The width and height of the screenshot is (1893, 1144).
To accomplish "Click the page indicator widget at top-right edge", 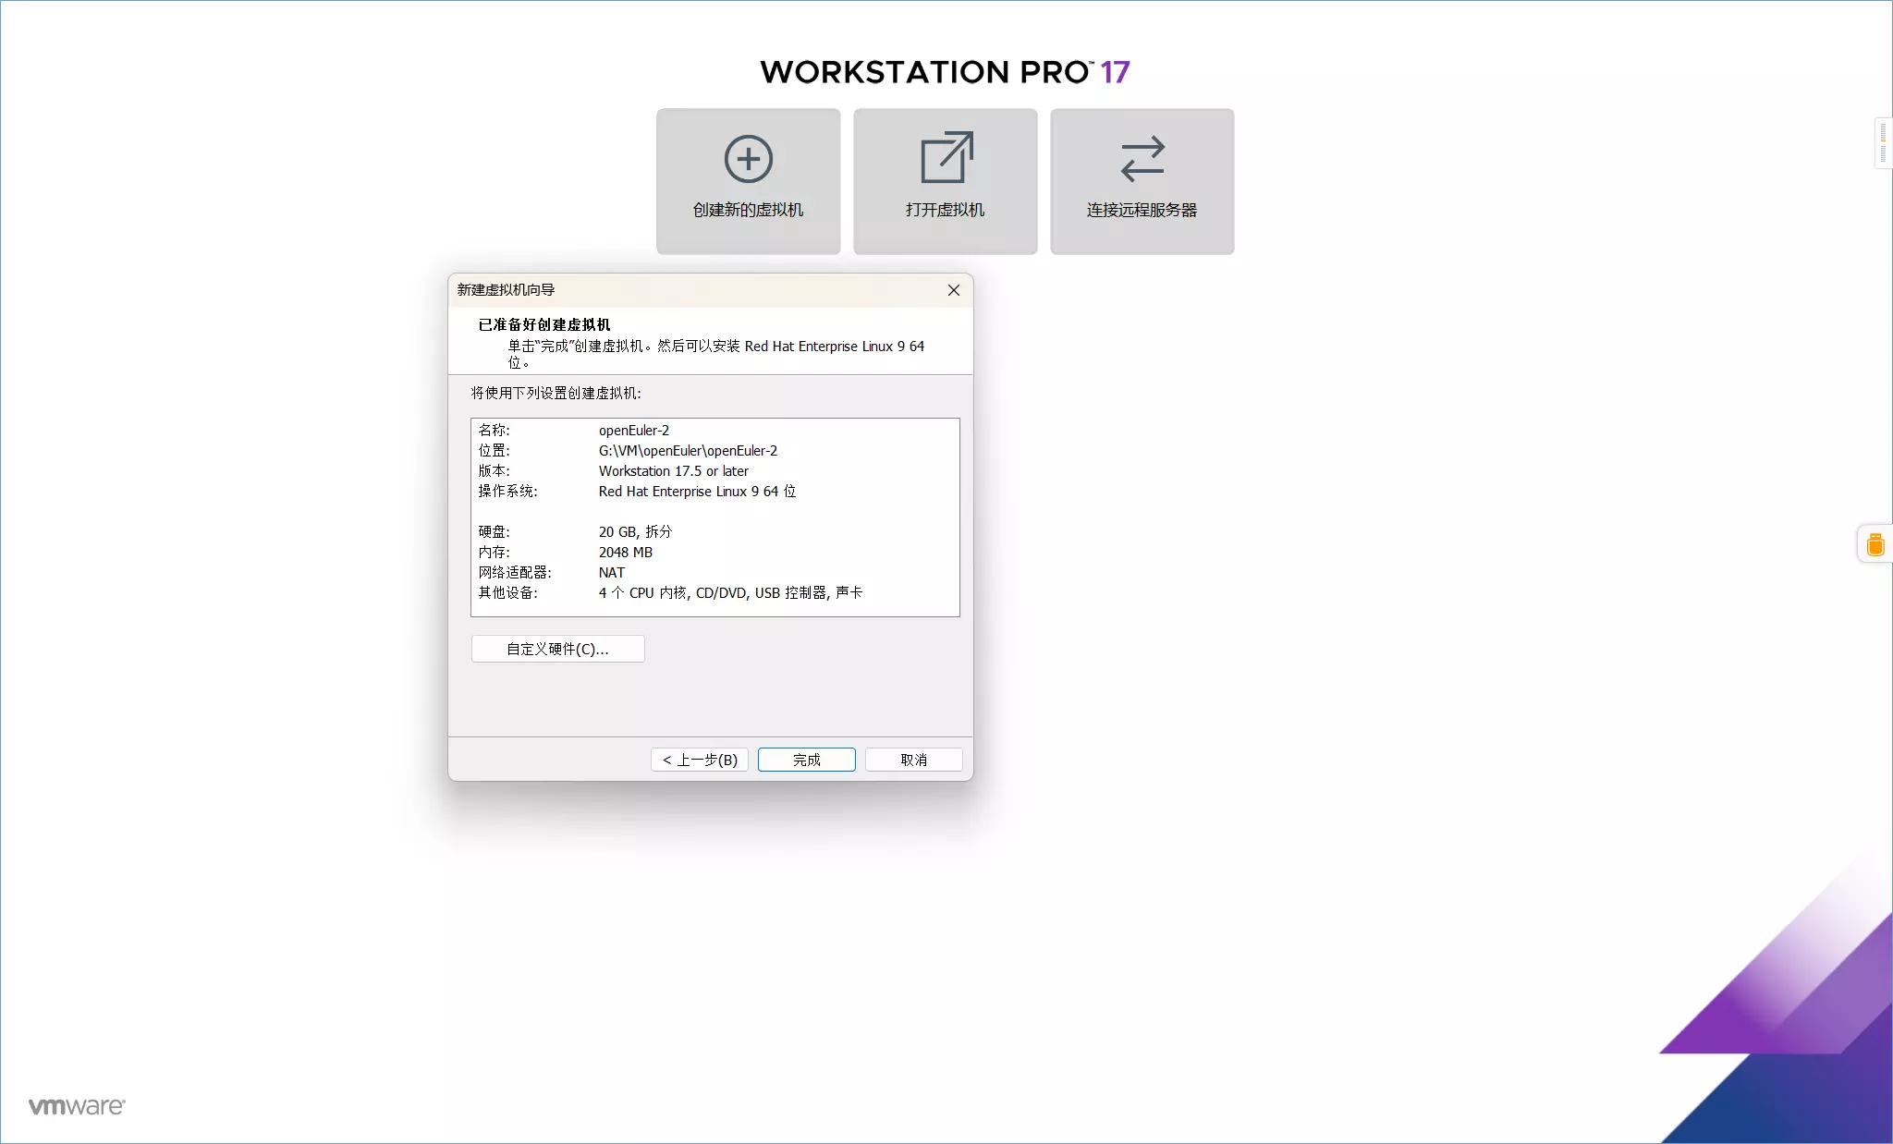I will tap(1883, 142).
